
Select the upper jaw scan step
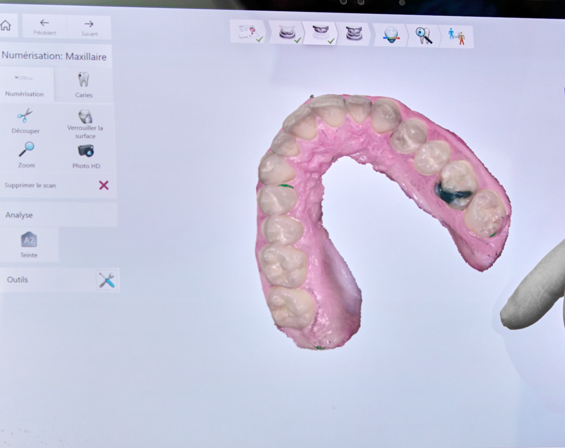click(321, 33)
